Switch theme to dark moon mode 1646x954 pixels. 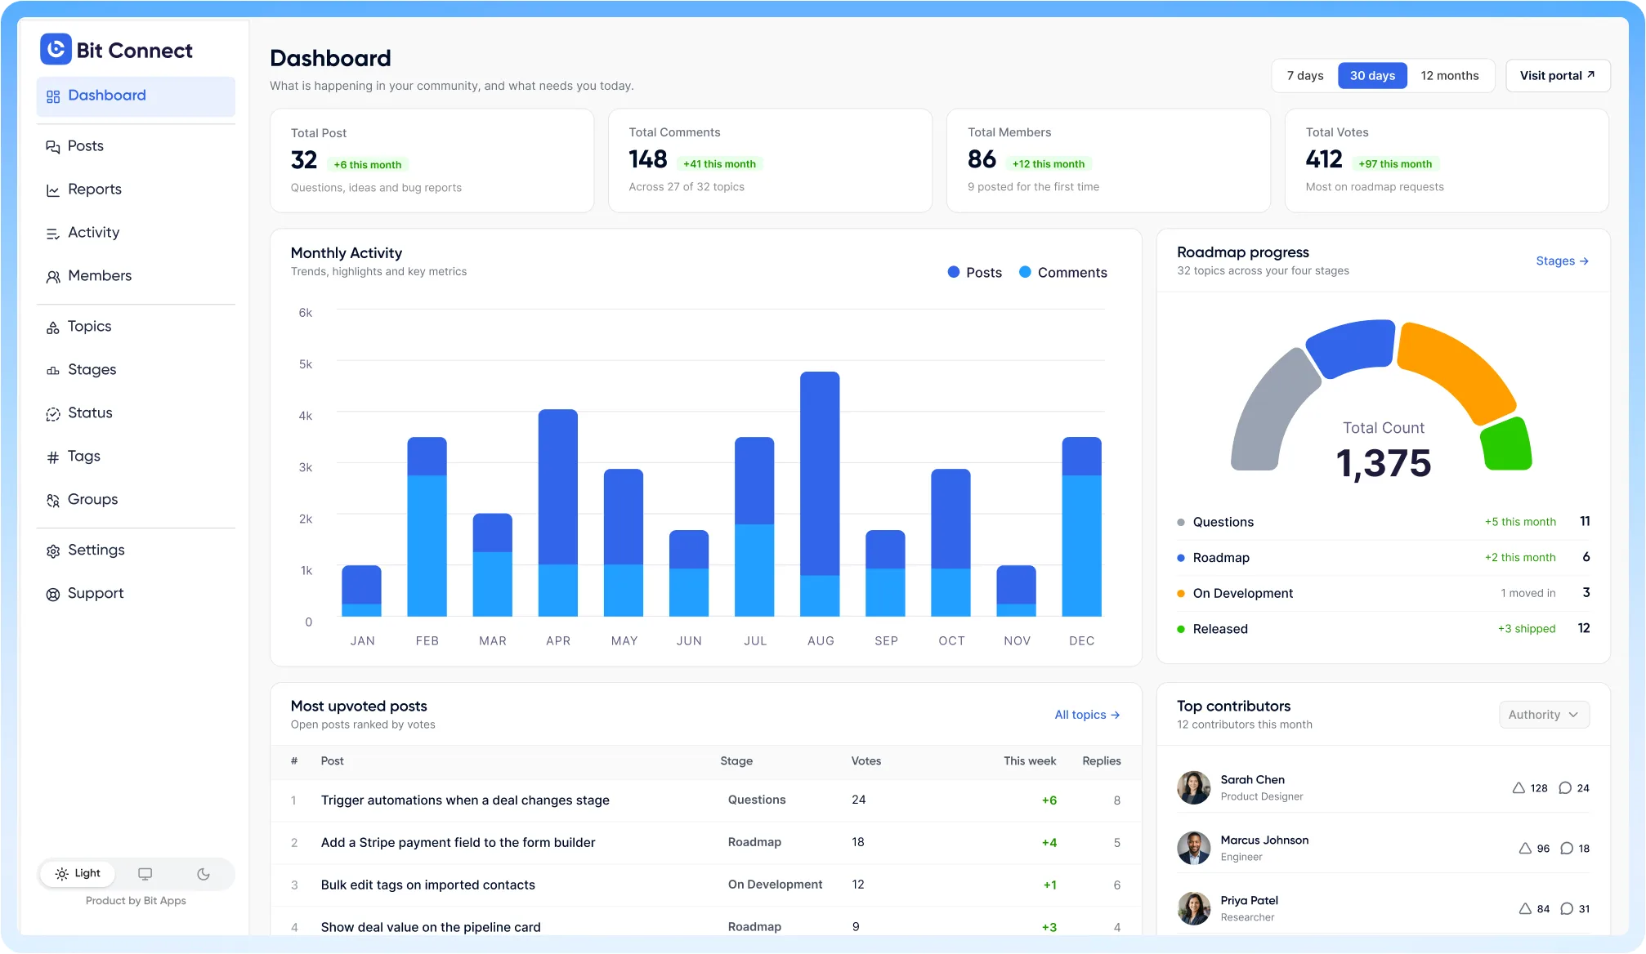204,874
